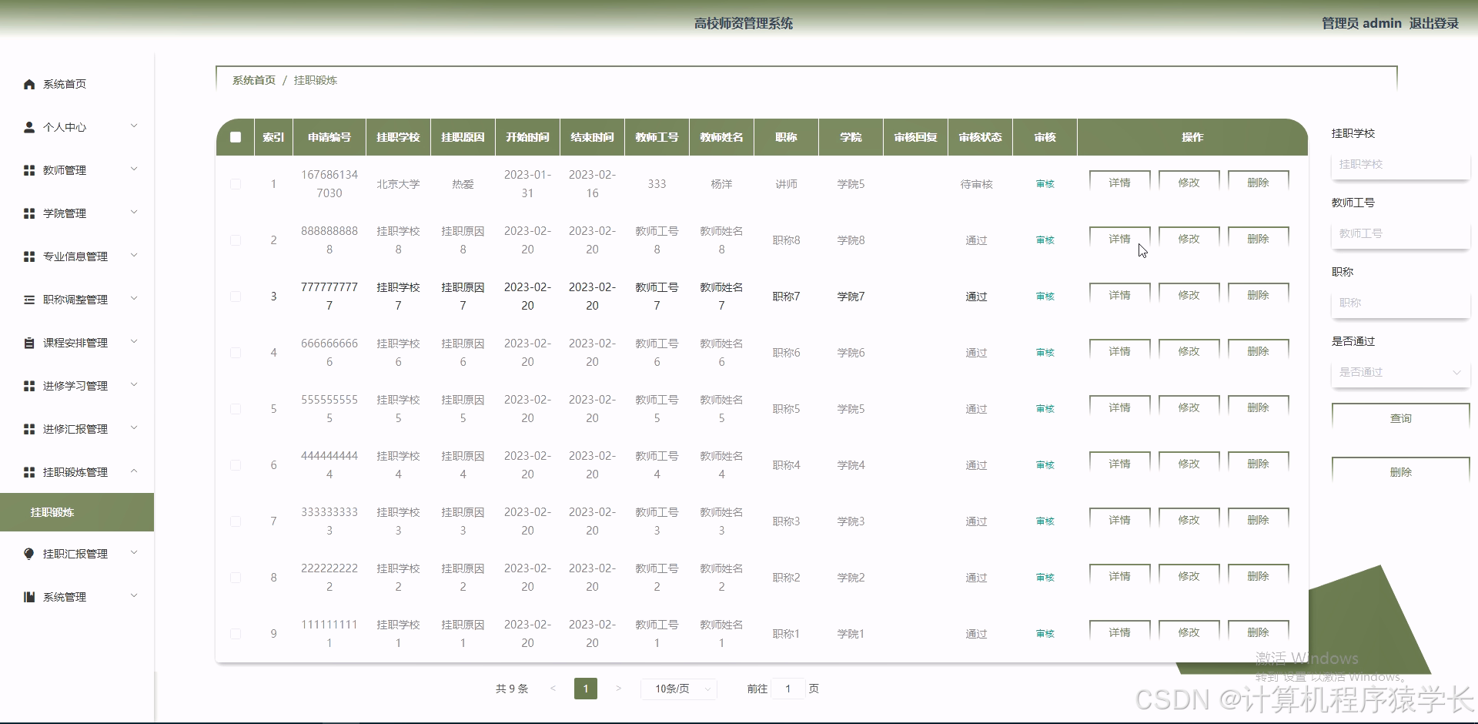Click 详情 for the 北京大学 row

(x=1119, y=183)
